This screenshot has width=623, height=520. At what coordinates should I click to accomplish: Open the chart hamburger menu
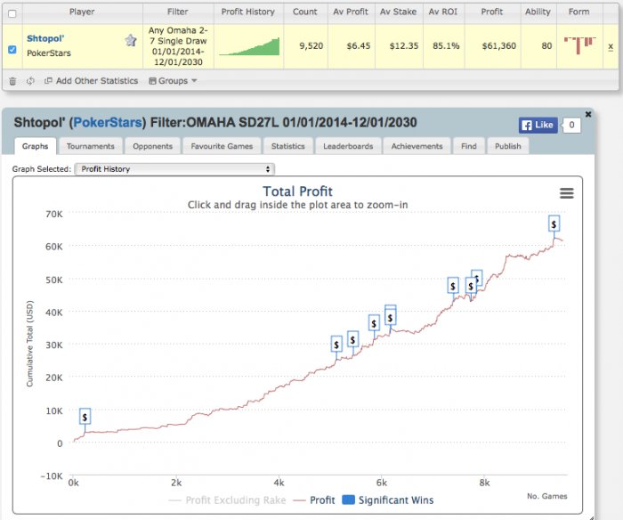566,193
